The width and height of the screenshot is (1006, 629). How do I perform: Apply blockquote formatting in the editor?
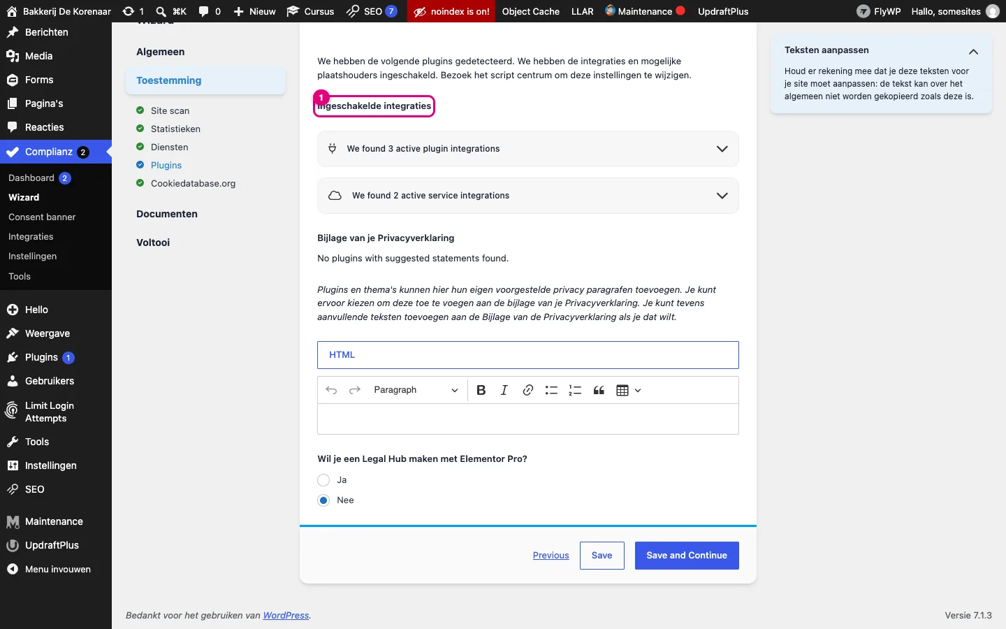point(599,390)
